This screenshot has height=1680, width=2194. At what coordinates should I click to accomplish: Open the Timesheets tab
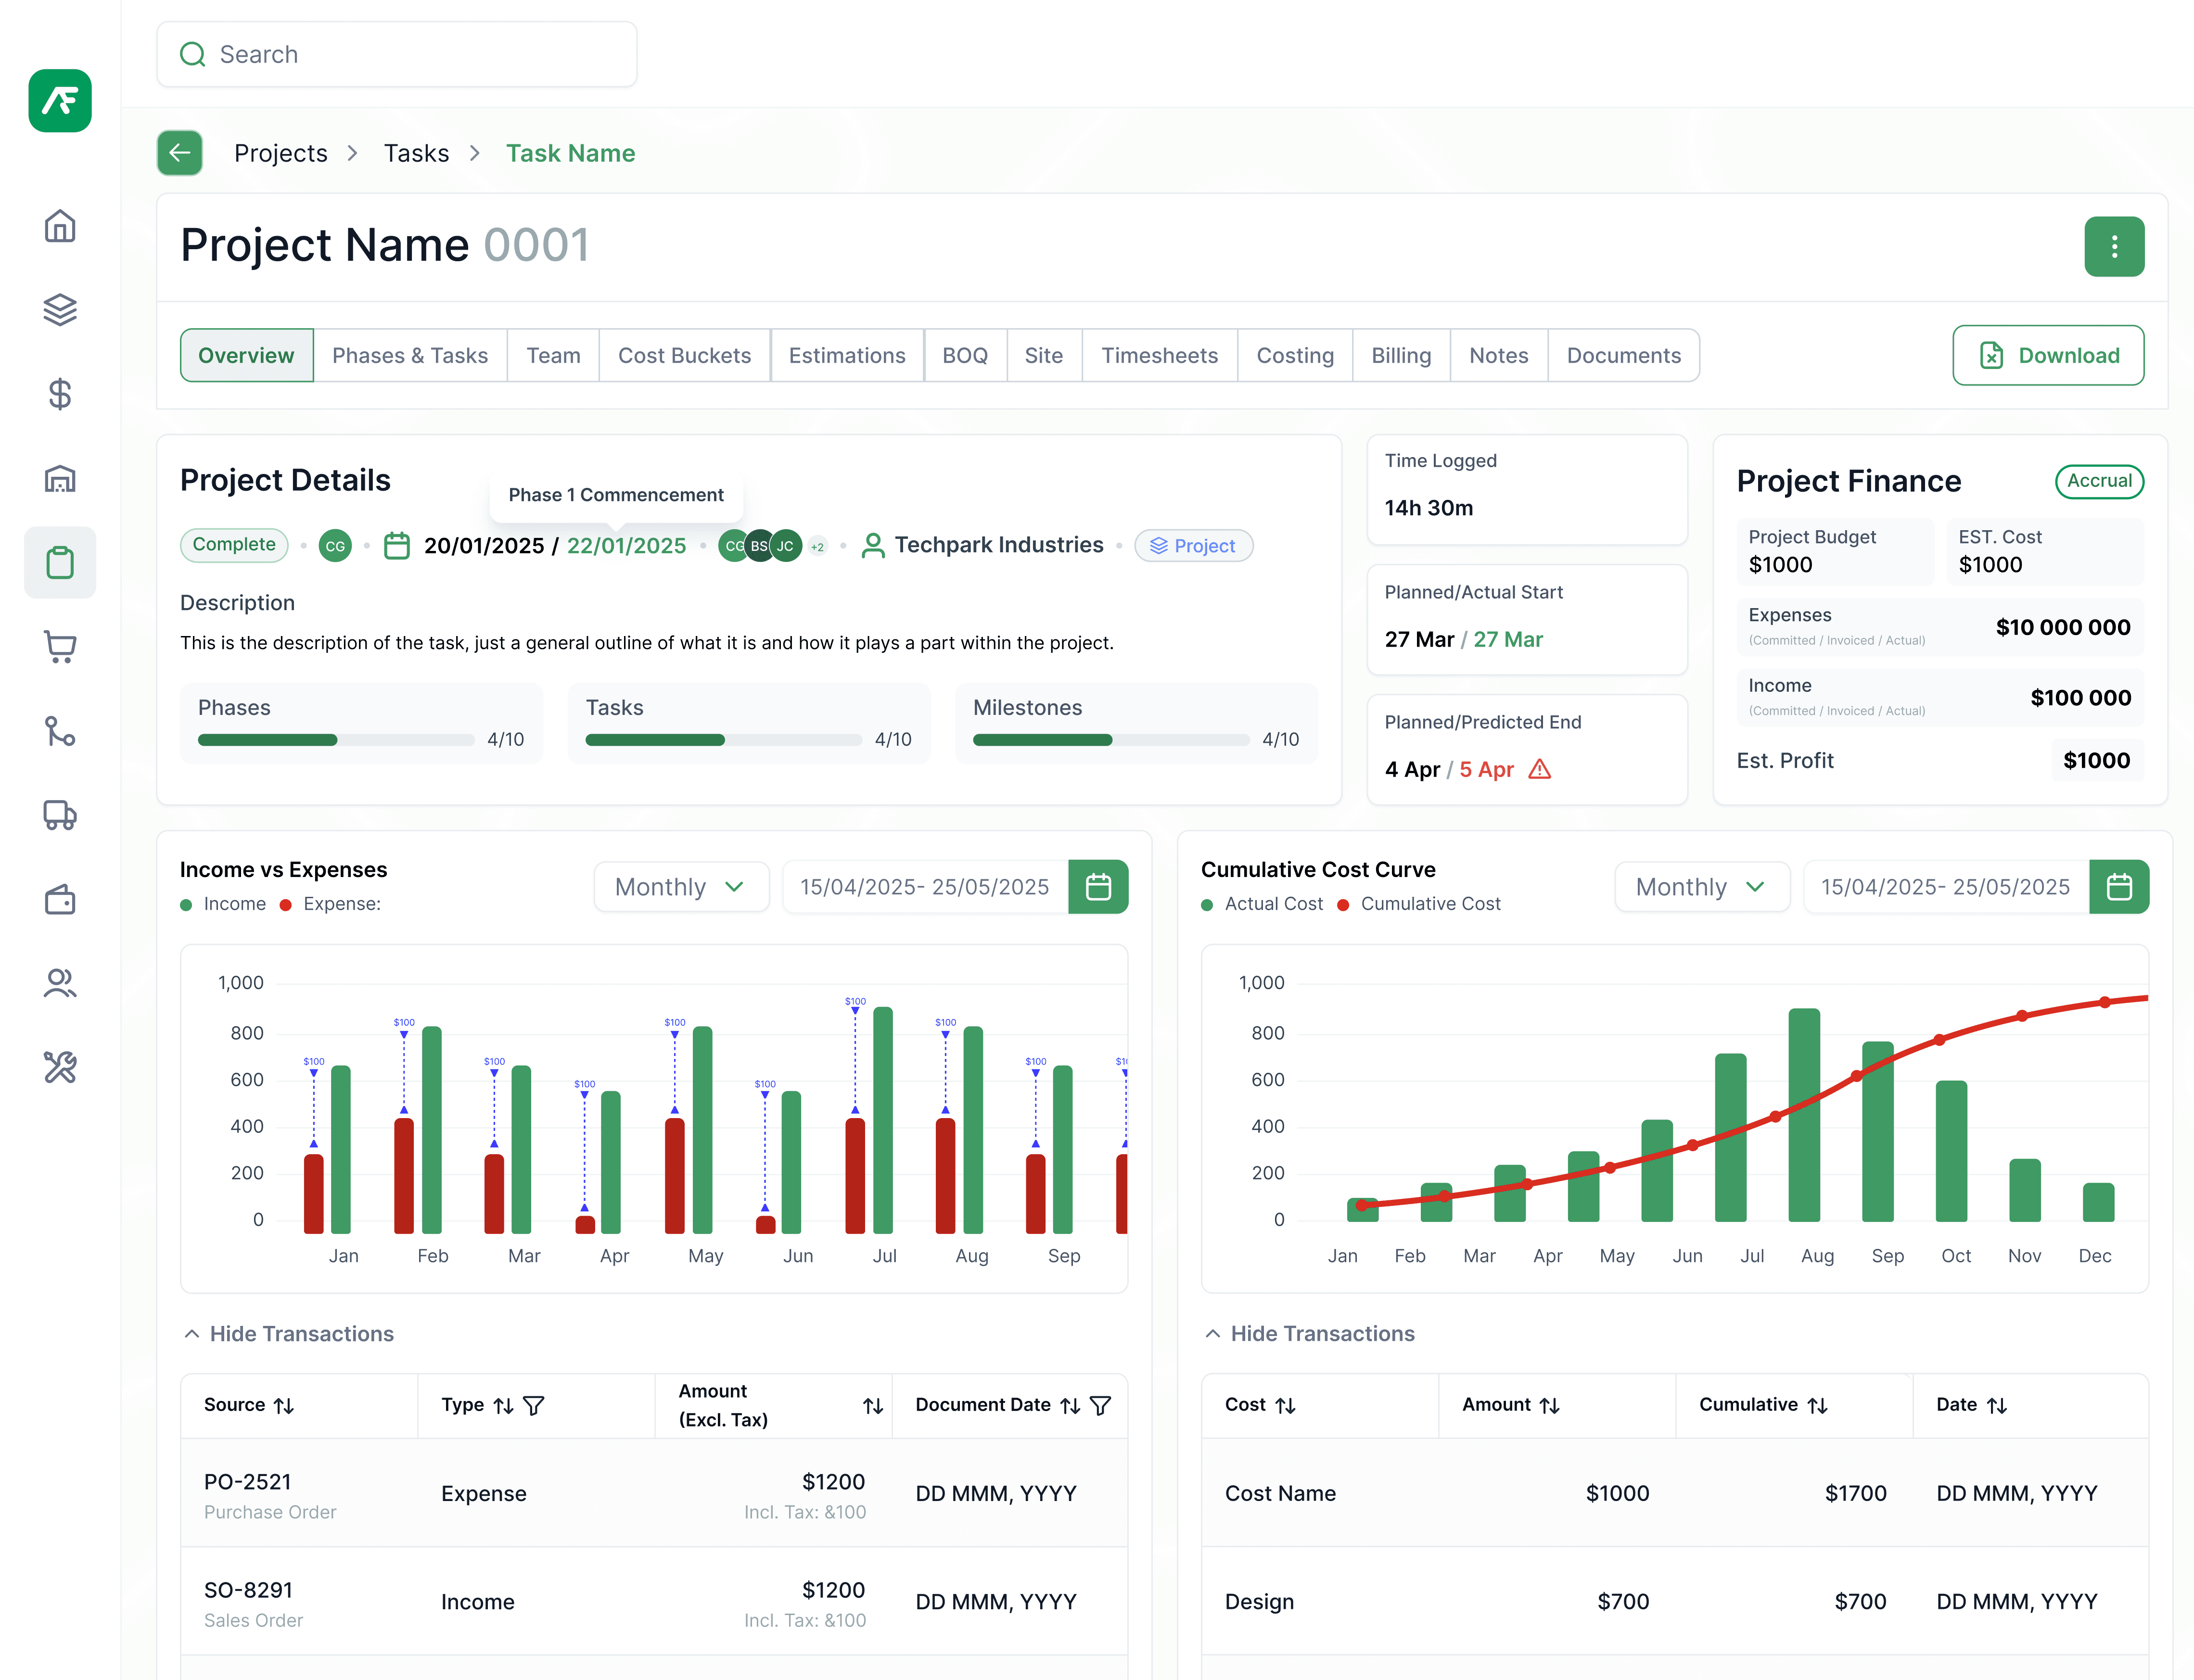pyautogui.click(x=1159, y=355)
